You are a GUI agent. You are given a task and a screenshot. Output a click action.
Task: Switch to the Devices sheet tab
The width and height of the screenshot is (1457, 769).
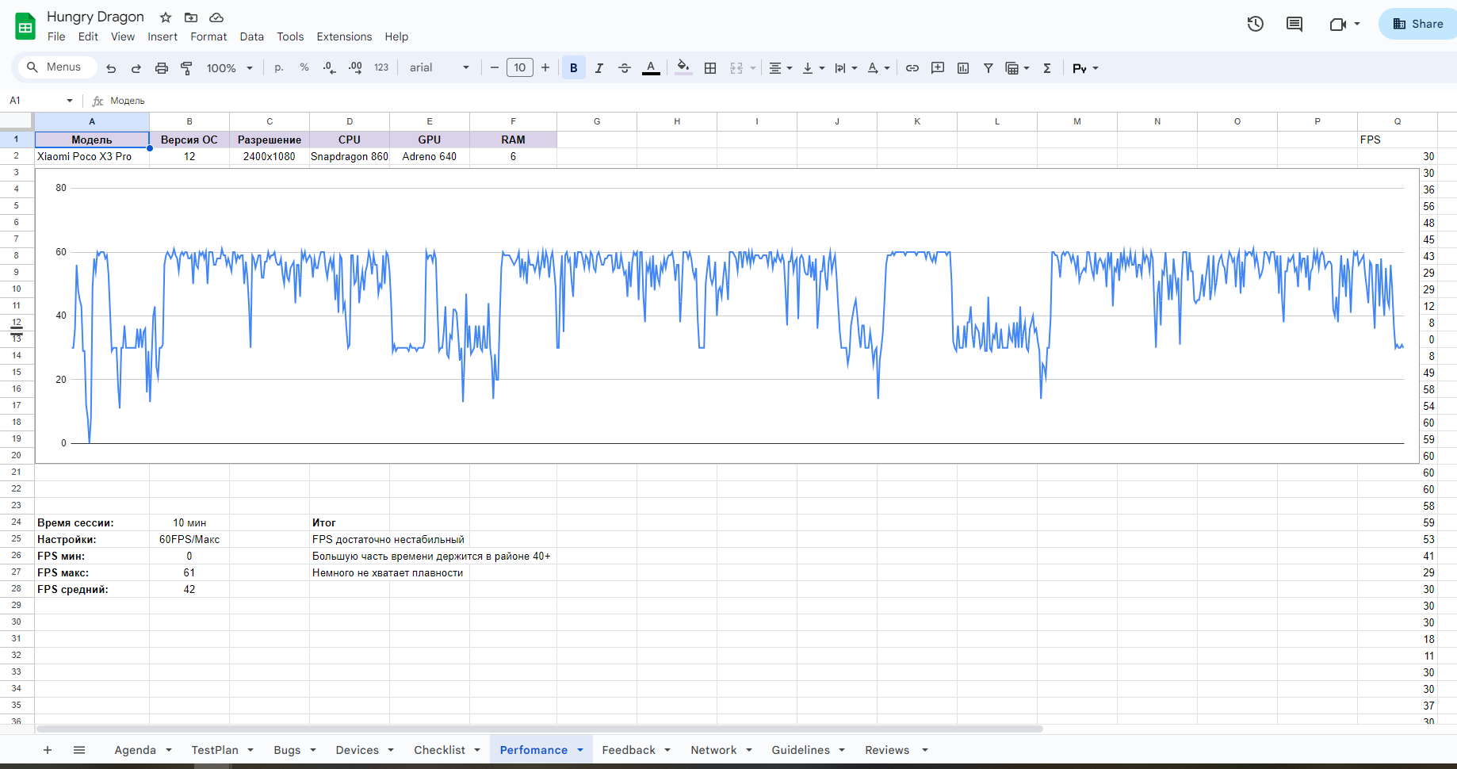(x=357, y=750)
